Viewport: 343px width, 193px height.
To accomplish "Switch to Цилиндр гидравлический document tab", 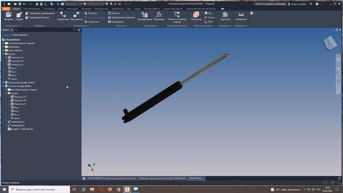I will [162, 179].
